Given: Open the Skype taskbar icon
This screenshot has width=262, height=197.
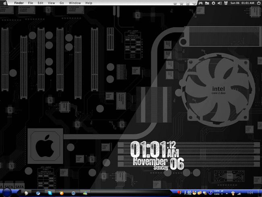Looking at the screenshot, I should [x=50, y=193].
